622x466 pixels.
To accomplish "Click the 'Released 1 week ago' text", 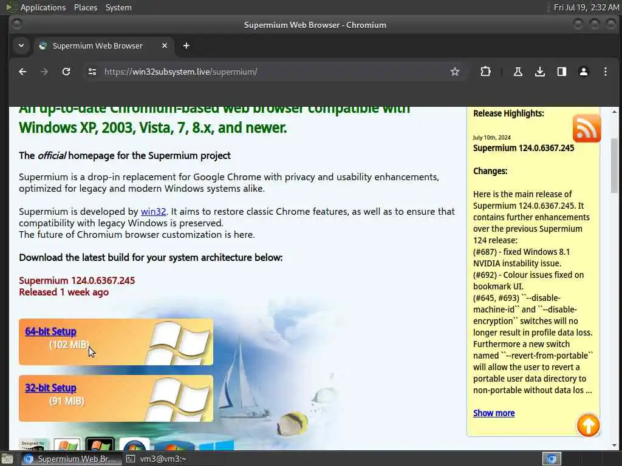I will coord(64,292).
